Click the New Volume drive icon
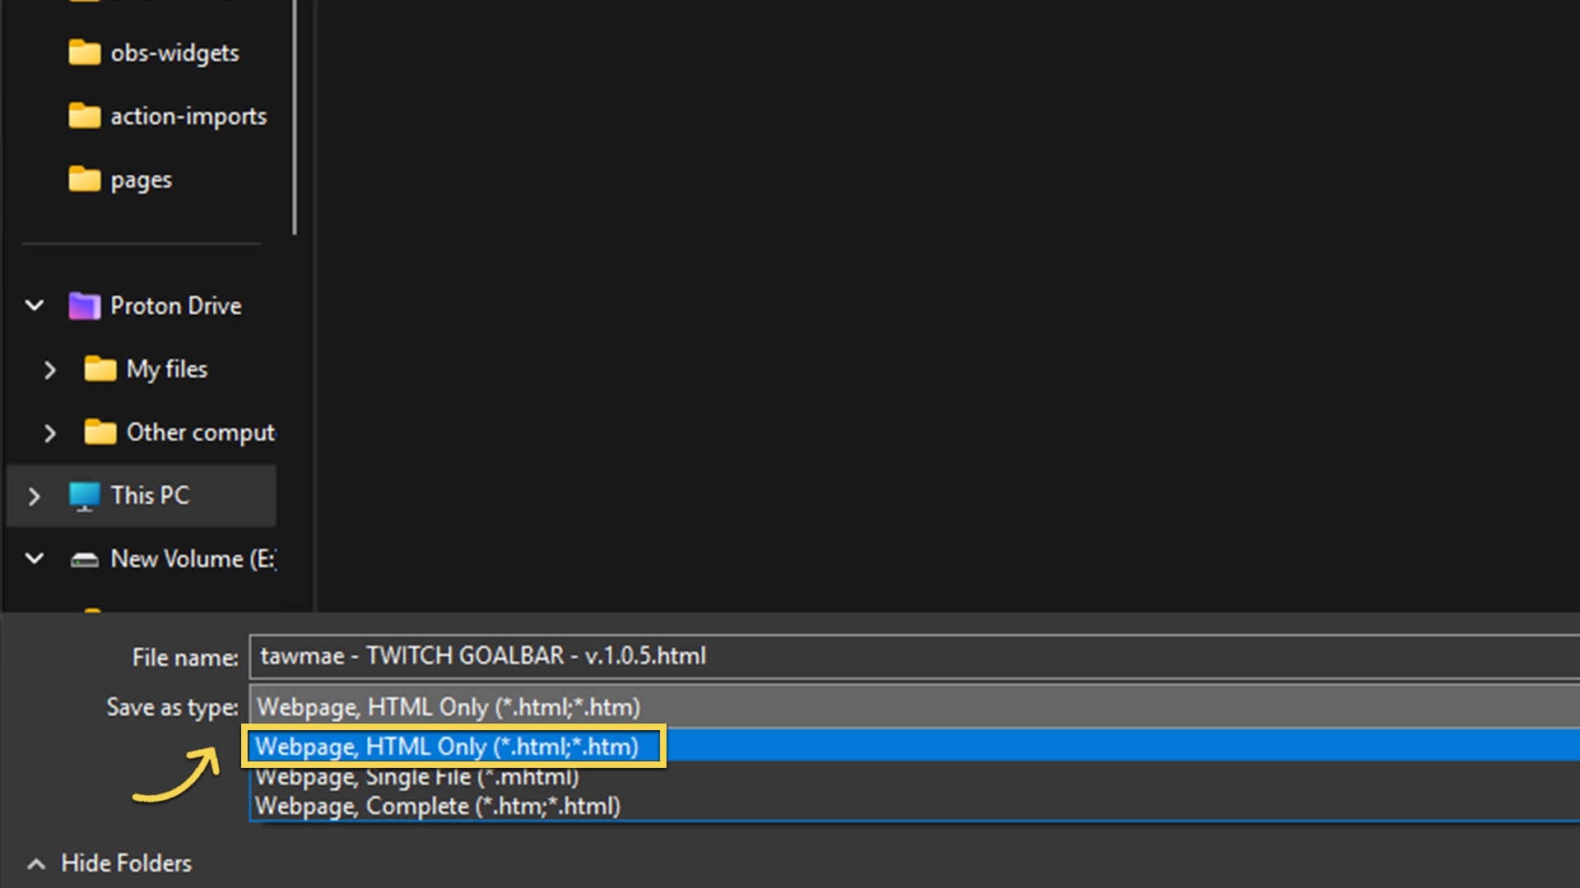 [84, 560]
